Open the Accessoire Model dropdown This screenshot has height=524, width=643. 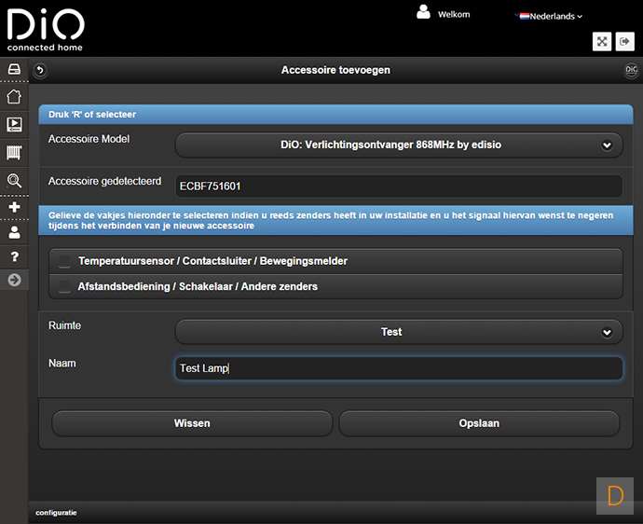pos(399,145)
